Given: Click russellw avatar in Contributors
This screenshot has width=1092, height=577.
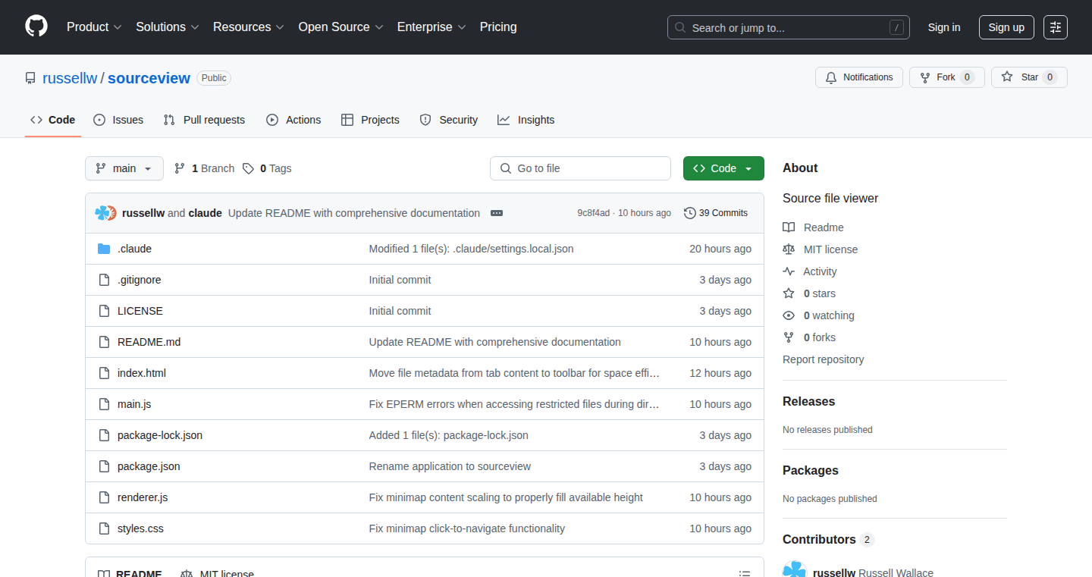Looking at the screenshot, I should click(794, 569).
